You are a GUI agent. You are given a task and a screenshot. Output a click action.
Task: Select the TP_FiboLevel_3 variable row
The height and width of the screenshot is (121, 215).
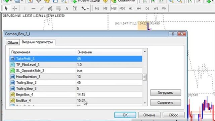(76, 65)
